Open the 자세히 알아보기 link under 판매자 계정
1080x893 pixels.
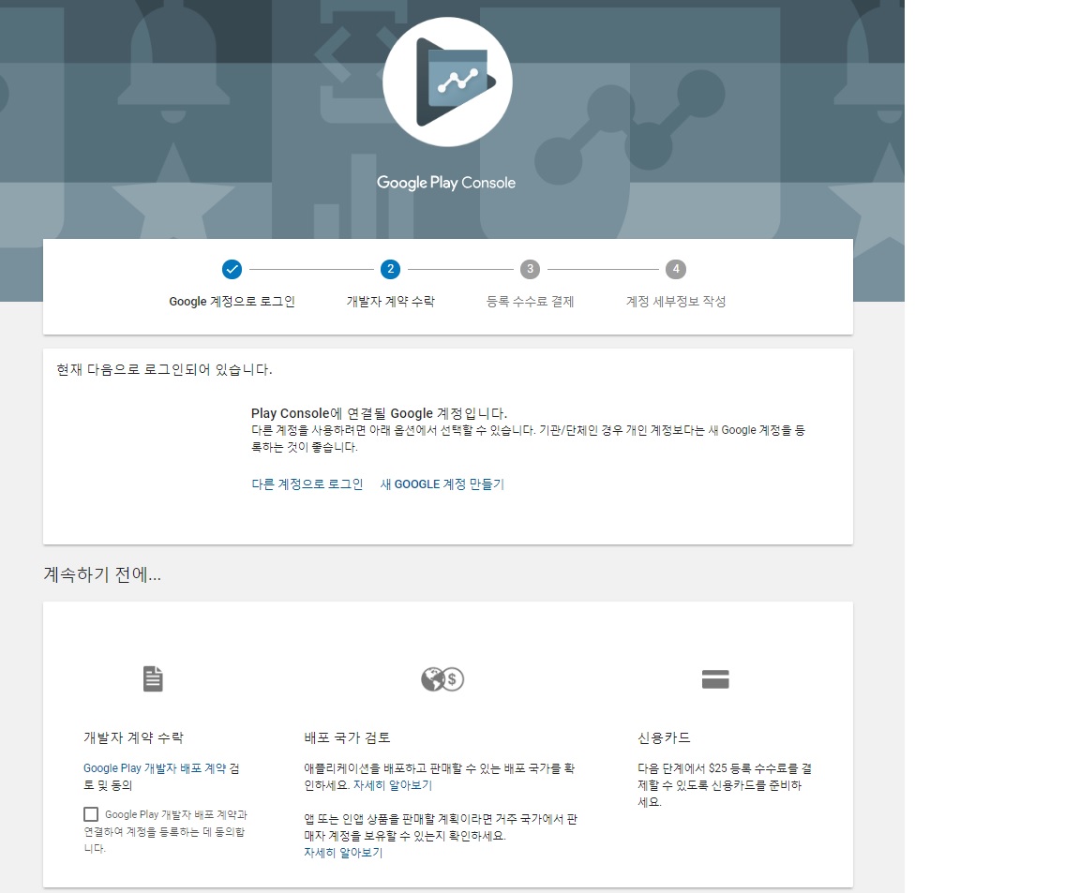(x=343, y=853)
